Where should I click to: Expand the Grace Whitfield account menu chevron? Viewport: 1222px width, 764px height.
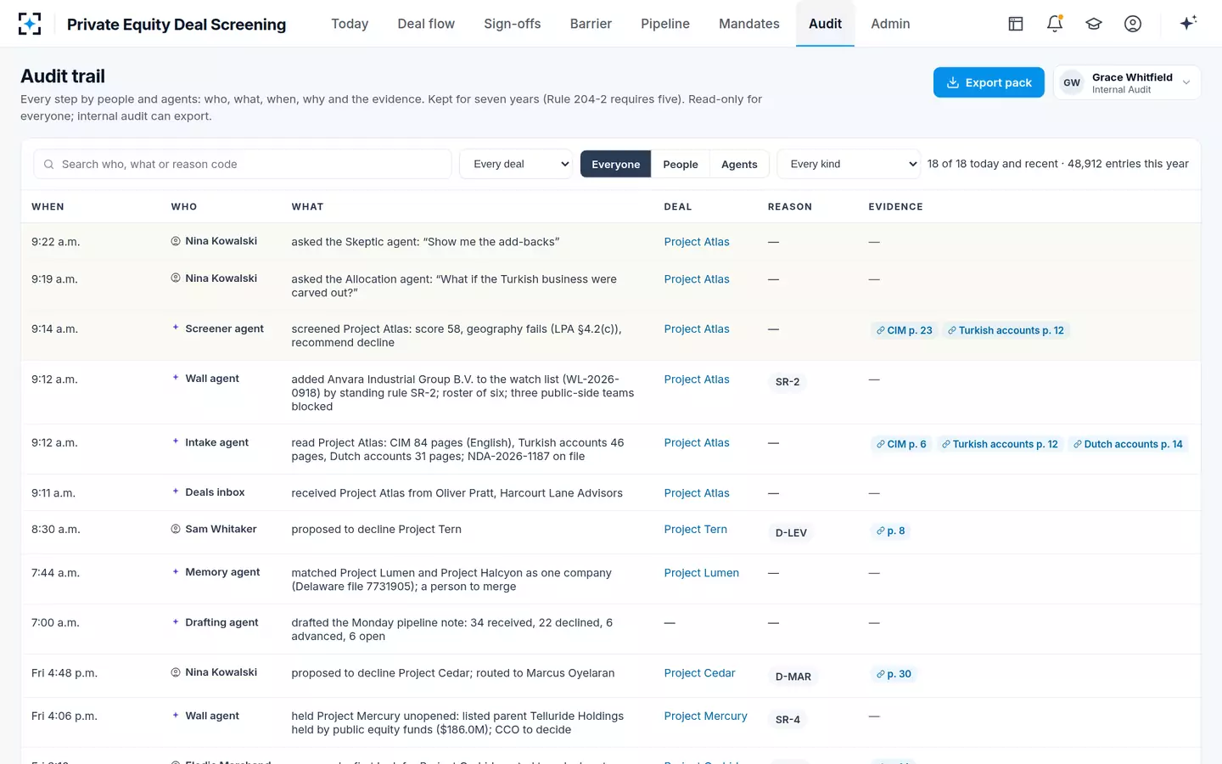(x=1186, y=83)
